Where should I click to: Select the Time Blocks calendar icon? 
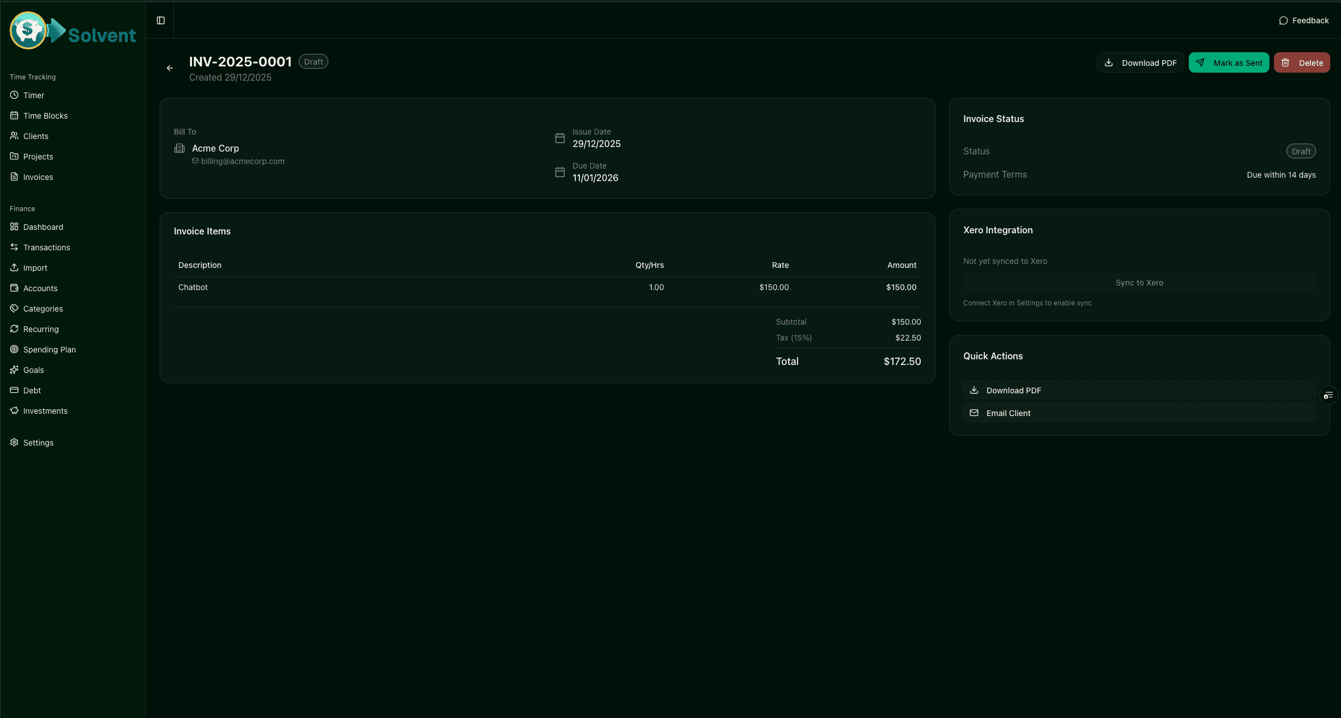pyautogui.click(x=15, y=115)
